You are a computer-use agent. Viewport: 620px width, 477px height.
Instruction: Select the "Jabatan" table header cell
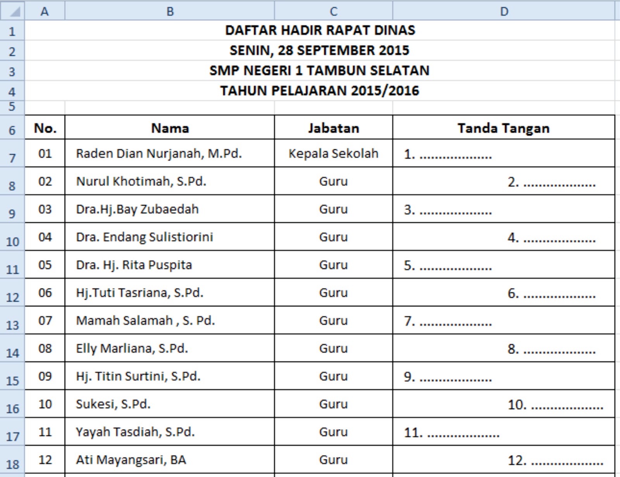333,127
